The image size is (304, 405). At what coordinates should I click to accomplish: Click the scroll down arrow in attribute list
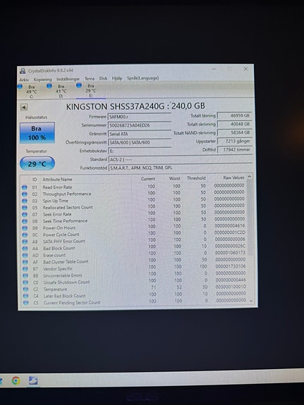click(x=250, y=301)
